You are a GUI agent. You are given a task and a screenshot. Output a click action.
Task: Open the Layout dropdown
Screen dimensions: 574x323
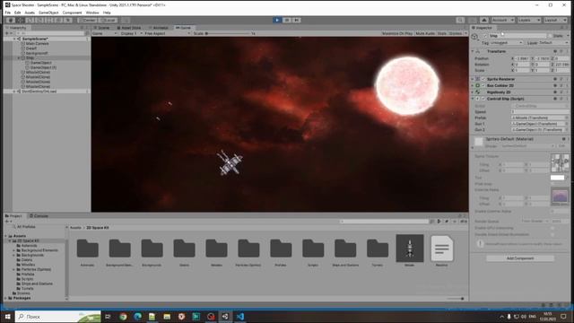tap(555, 20)
